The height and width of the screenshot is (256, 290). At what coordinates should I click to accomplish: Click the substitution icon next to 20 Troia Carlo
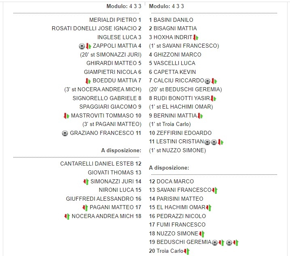click(x=186, y=251)
